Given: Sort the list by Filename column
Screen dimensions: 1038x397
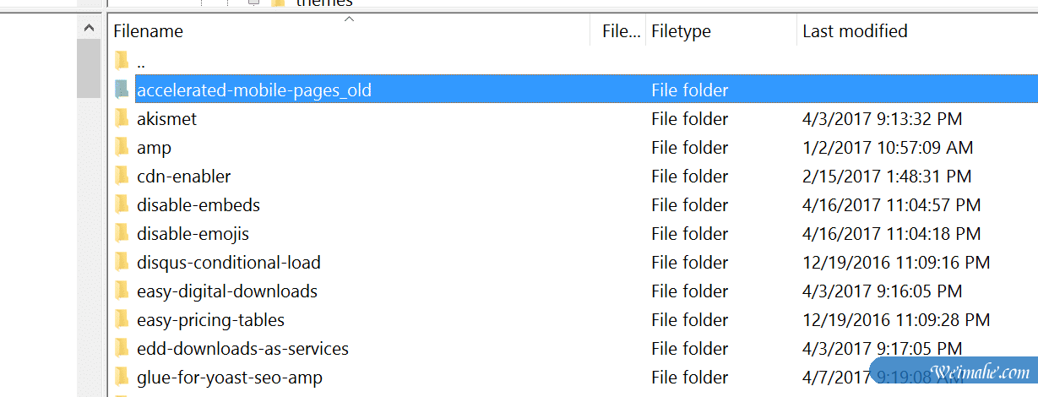Looking at the screenshot, I should pyautogui.click(x=149, y=31).
